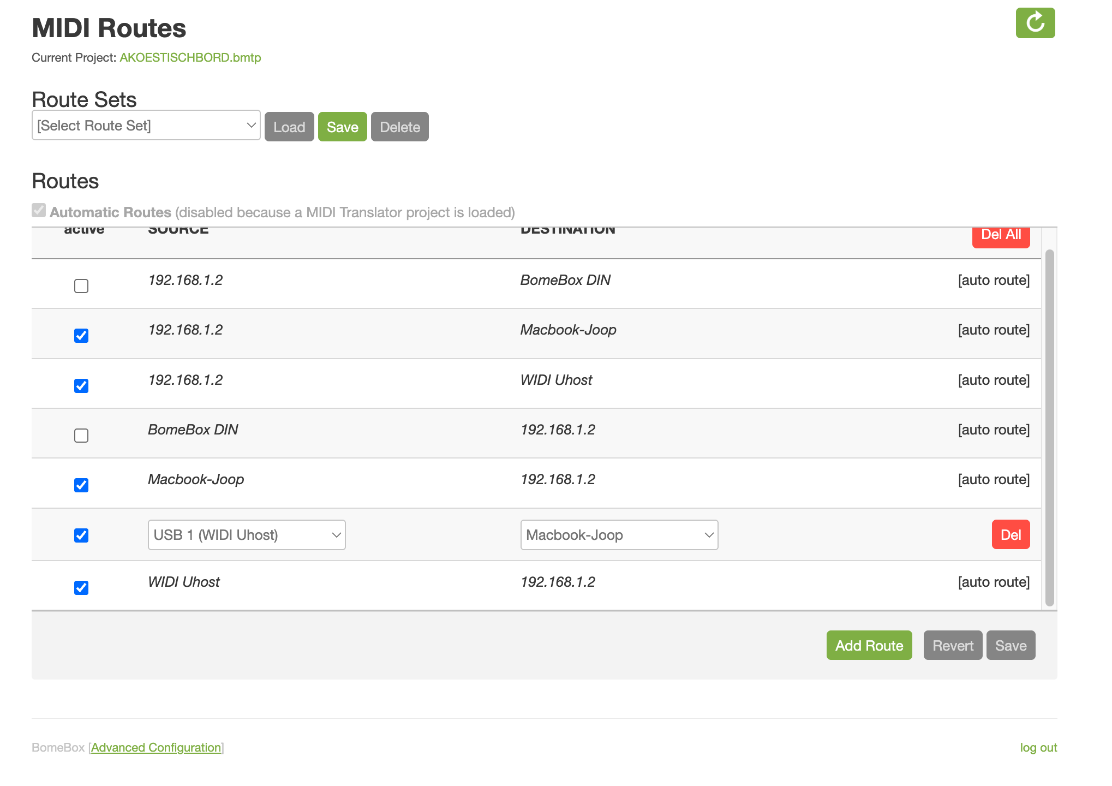Enable the 192.168.1.2 to BomeBox DIN route
The image size is (1112, 786).
pos(81,286)
